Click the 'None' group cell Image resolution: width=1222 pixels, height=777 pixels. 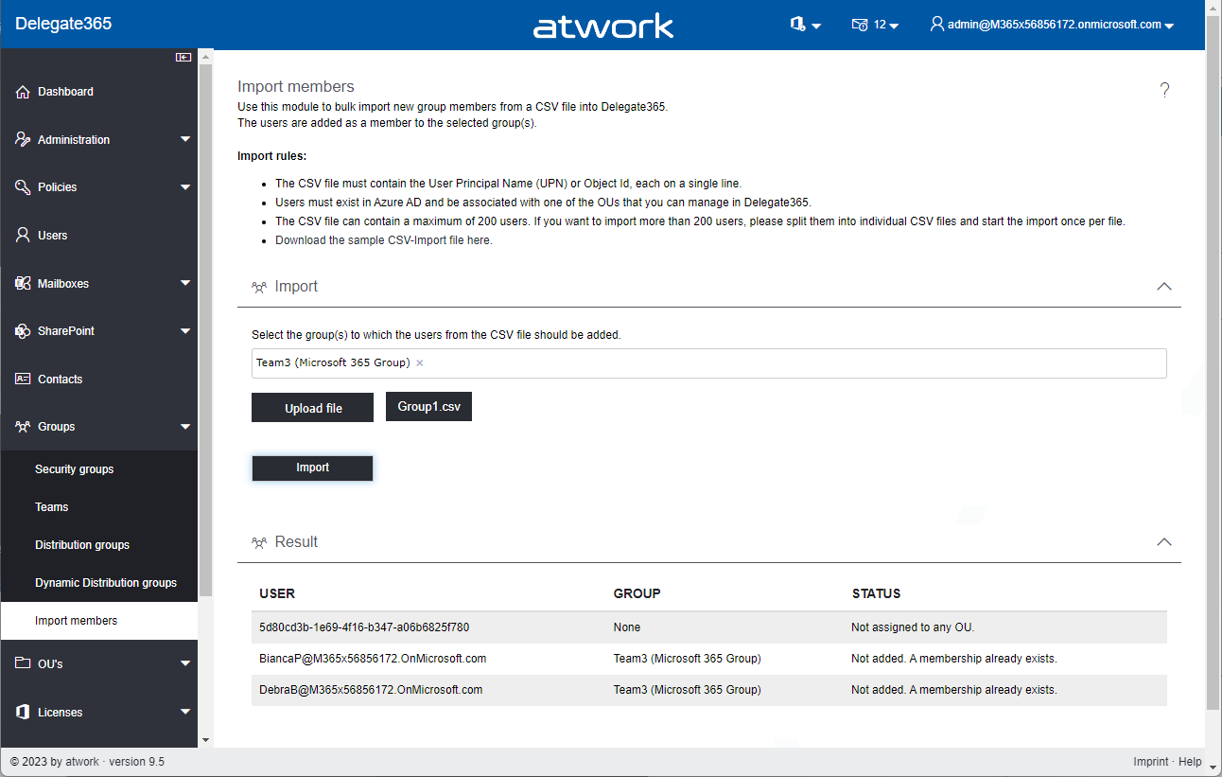pos(627,627)
